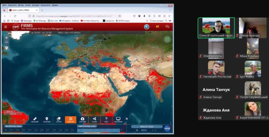Screen dimensions: 269x137
Task: Open the Файл menu
Action: point(4,5)
